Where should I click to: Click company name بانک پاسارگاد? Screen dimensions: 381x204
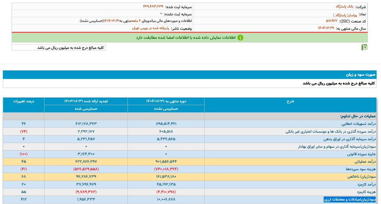[x=344, y=7]
